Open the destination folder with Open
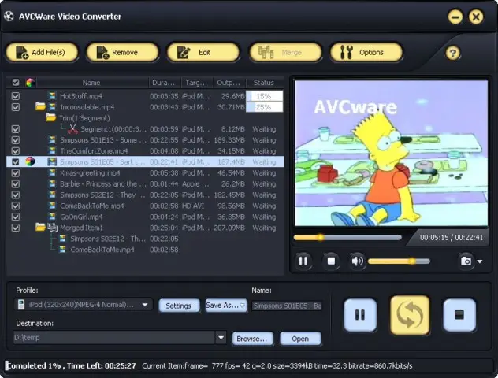 click(300, 339)
